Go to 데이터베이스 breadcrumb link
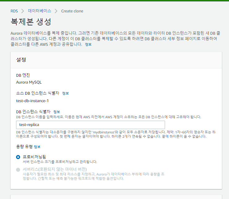229x199 pixels. [x=40, y=11]
